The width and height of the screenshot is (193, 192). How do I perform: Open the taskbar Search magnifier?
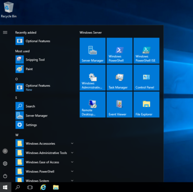point(18,187)
